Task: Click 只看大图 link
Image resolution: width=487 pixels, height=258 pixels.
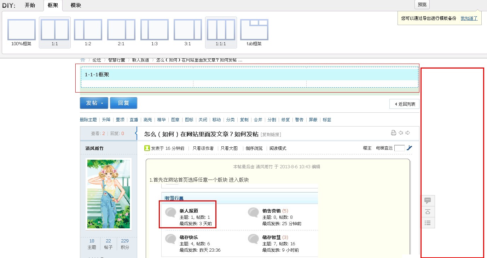Action: coord(229,148)
